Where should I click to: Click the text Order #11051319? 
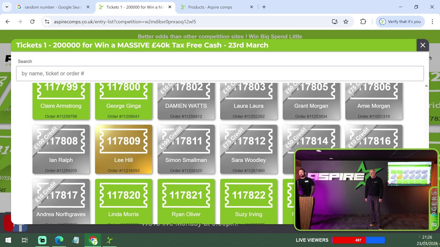pyautogui.click(x=374, y=116)
